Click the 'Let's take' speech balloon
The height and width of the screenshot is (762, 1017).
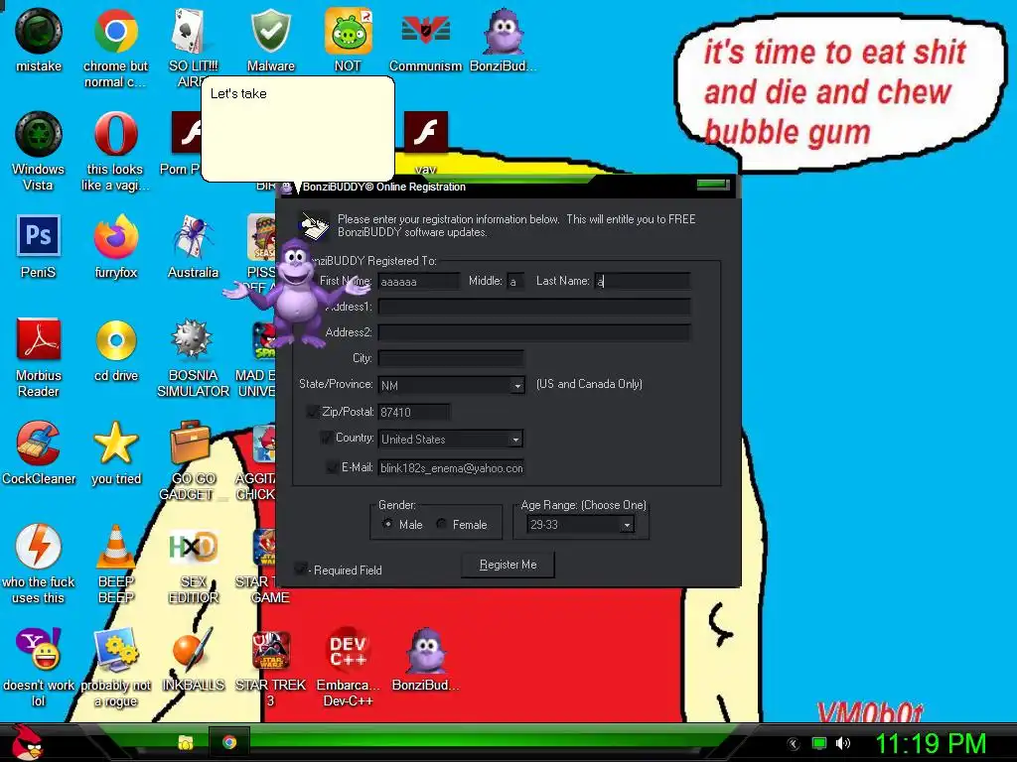(298, 128)
